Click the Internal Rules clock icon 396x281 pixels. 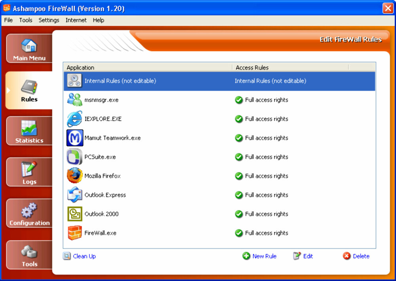tap(74, 81)
